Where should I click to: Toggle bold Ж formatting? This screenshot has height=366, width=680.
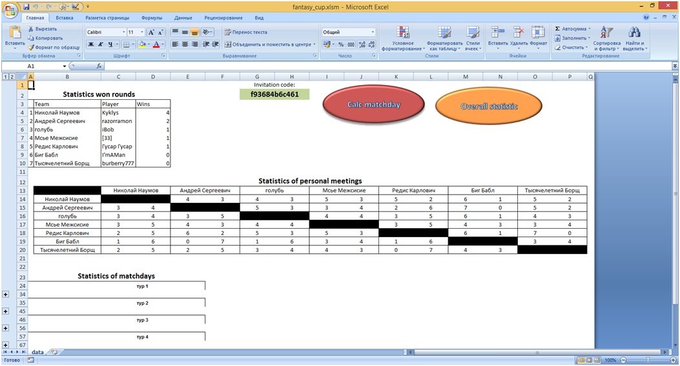click(x=91, y=44)
